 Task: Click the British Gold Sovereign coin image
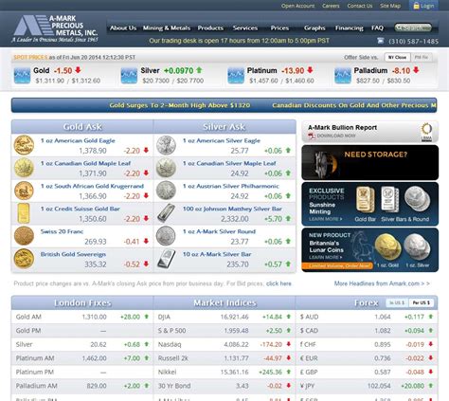tap(24, 259)
